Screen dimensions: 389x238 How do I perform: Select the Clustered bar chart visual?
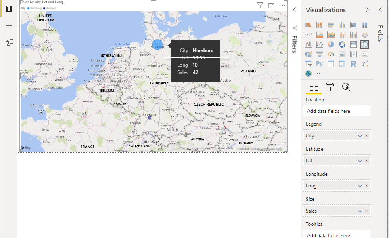click(331, 25)
